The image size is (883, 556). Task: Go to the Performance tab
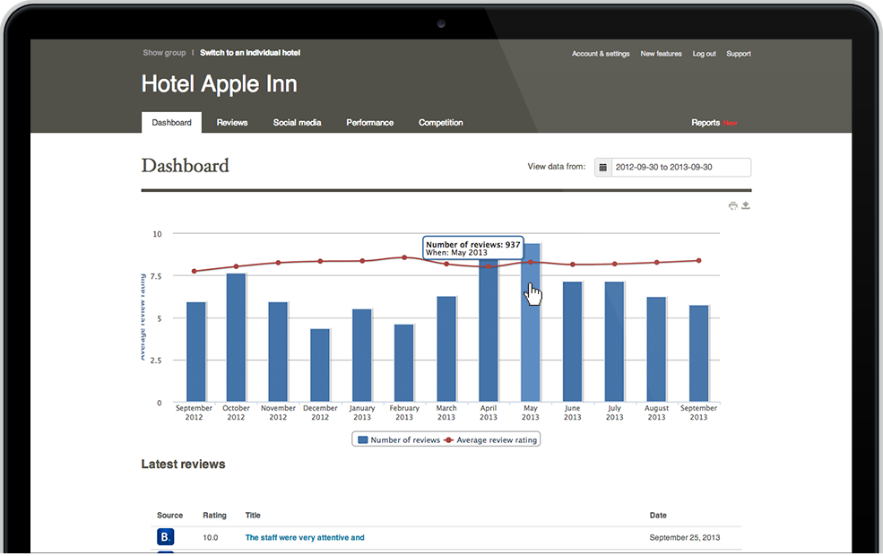(369, 123)
